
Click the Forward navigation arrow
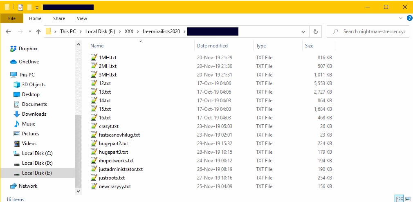click(20, 31)
